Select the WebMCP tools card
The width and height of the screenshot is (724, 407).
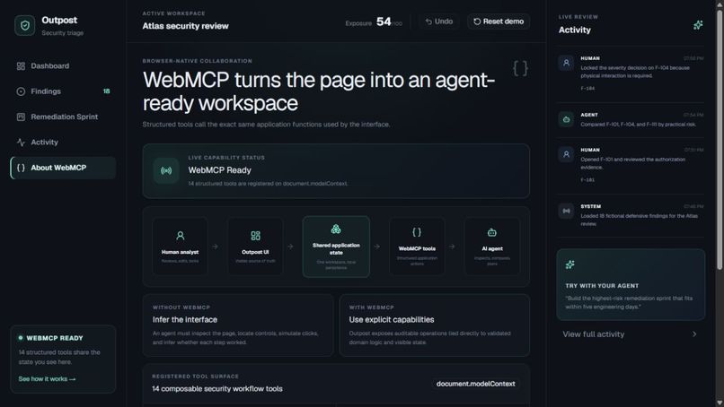pos(417,247)
